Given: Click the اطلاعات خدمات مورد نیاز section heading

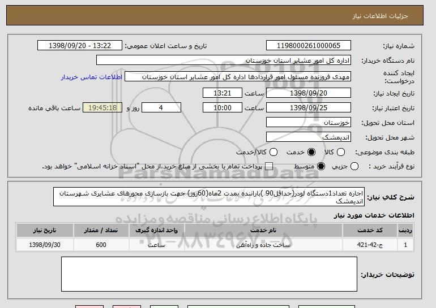Looking at the screenshot, I should [x=374, y=215].
